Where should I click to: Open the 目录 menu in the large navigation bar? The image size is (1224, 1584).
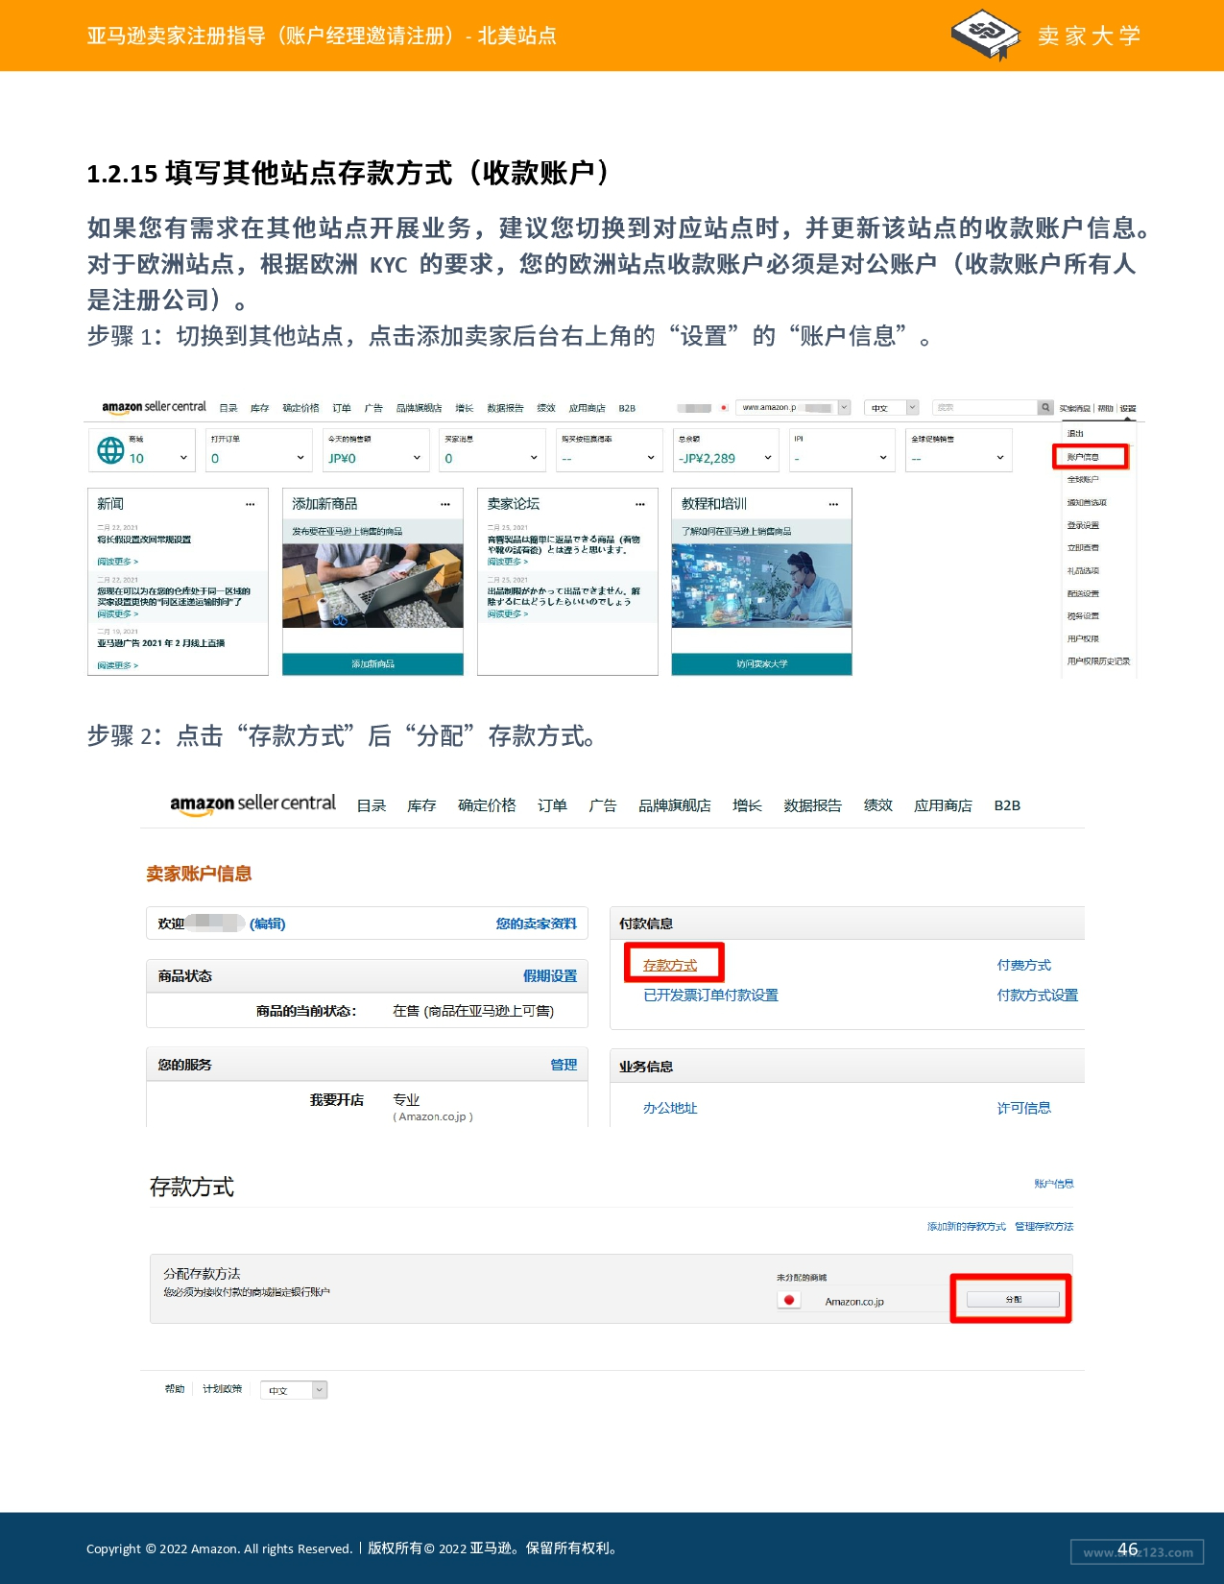[372, 805]
